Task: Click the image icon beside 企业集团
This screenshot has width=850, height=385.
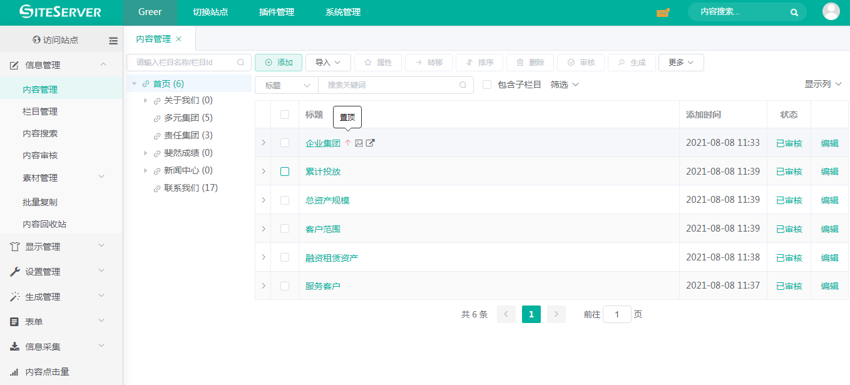Action: (x=359, y=143)
